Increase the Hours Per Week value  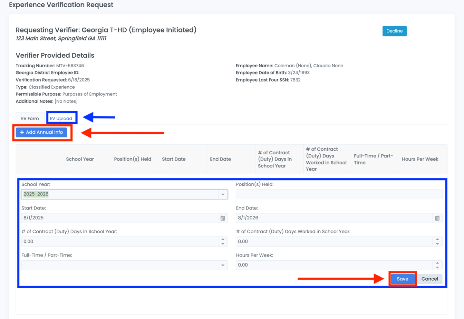click(437, 263)
